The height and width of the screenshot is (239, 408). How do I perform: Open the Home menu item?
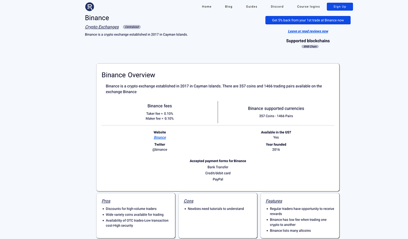(207, 7)
